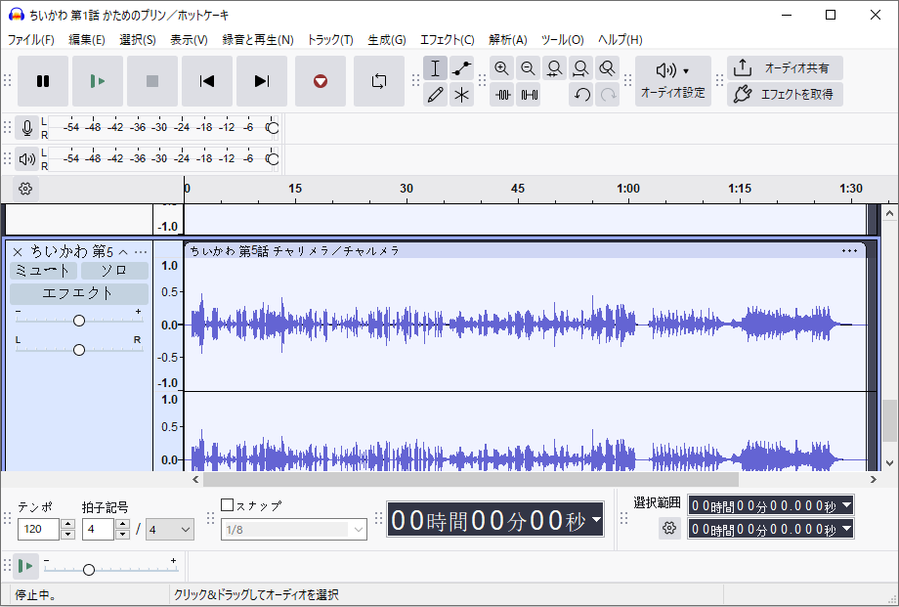Screen dimensions: 899x607
Task: Mute the ちいかわ 第5 track
Action: point(42,271)
